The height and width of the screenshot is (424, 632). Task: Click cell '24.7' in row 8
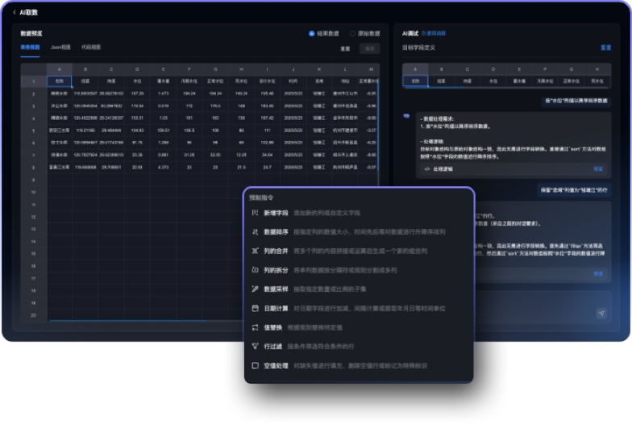(x=268, y=168)
